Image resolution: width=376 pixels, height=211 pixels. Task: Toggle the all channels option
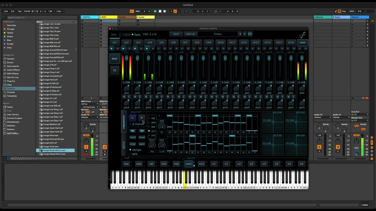[x=130, y=124]
